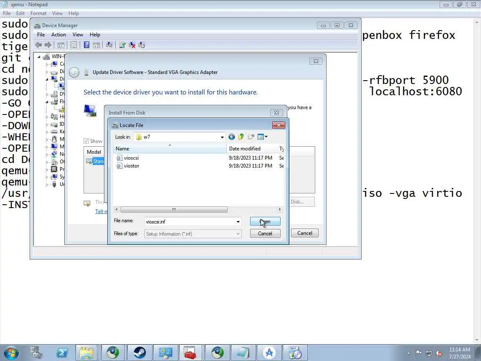Image resolution: width=481 pixels, height=361 pixels.
Task: Open Device Manager Help menu
Action: [x=95, y=35]
